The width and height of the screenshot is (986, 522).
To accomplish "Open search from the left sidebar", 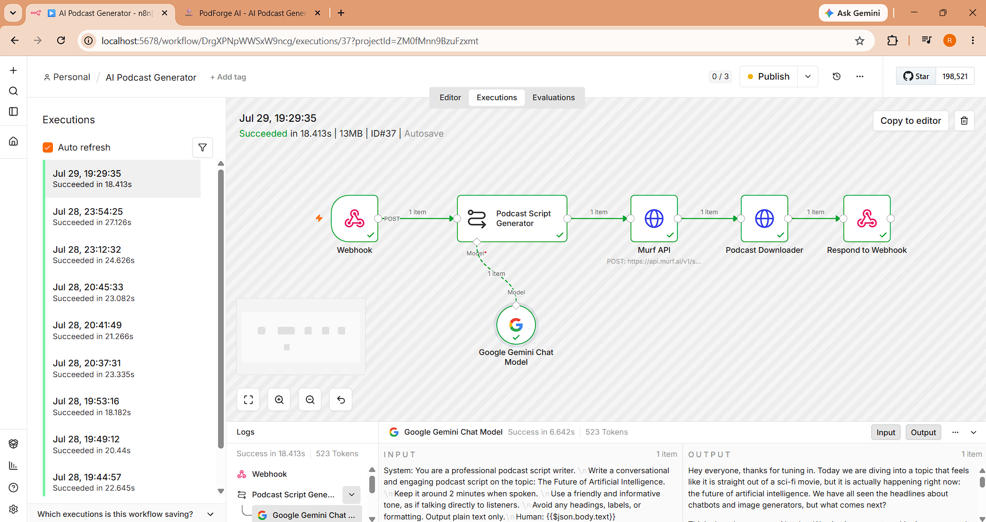I will pos(13,91).
